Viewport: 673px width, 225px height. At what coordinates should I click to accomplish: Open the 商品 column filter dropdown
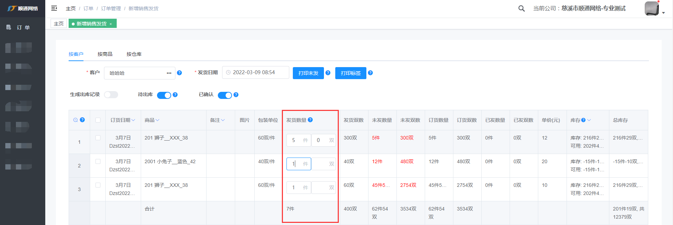click(157, 120)
